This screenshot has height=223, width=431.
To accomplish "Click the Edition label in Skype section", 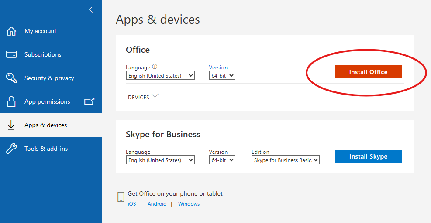I will [260, 152].
